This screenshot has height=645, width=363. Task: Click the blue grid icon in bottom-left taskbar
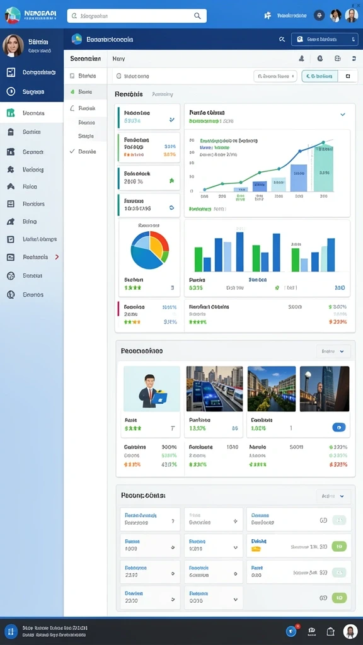11,631
